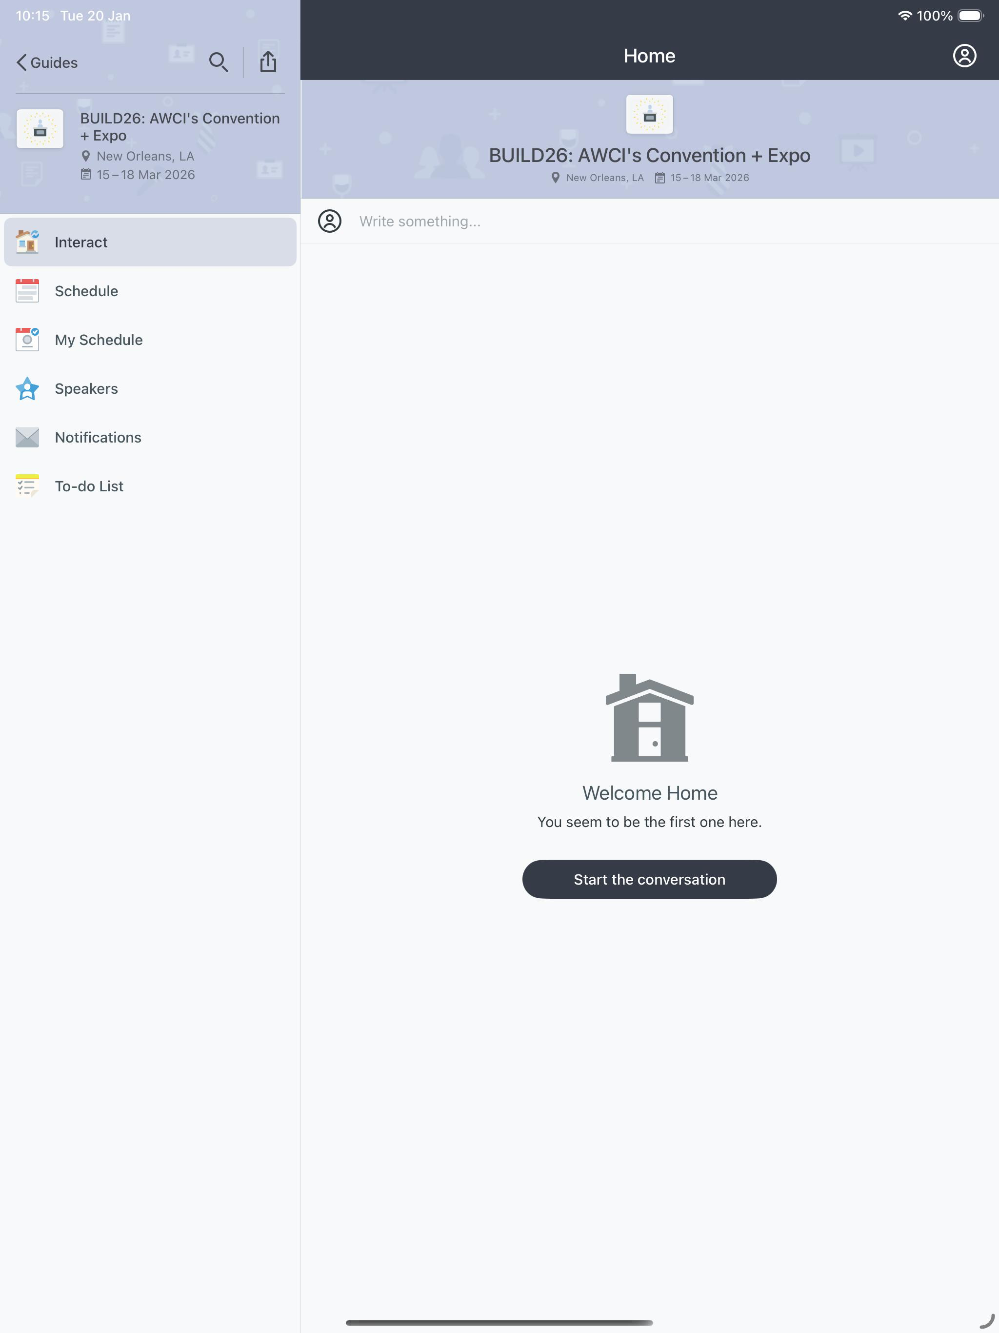Tap the red Schedule calendar icon
Viewport: 999px width, 1333px height.
coord(27,290)
